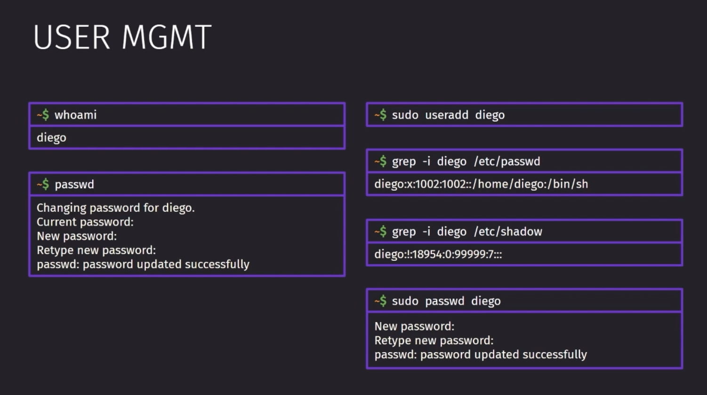Image resolution: width=707 pixels, height=395 pixels.
Task: Select the whoami command text
Action: click(75, 115)
